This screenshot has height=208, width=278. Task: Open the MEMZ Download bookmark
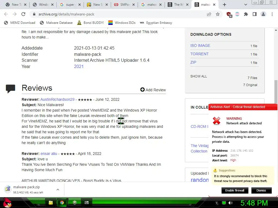click(20, 23)
